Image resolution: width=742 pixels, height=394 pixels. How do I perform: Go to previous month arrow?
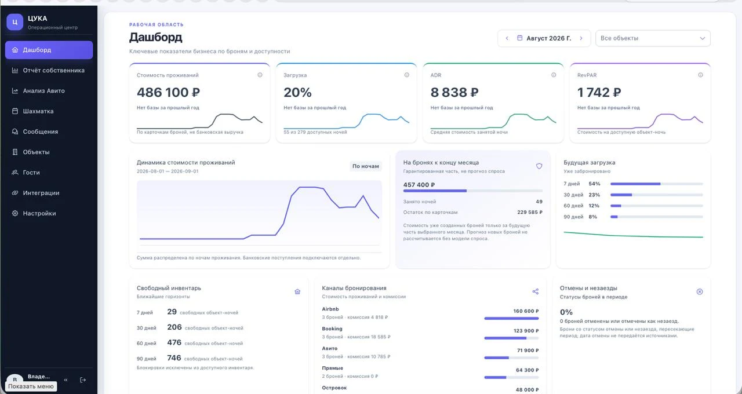tap(507, 38)
